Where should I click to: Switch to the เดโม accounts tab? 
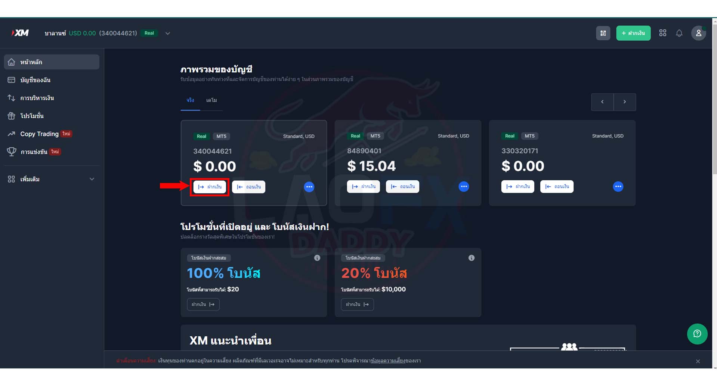(x=211, y=100)
